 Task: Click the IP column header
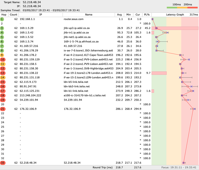[41, 15]
